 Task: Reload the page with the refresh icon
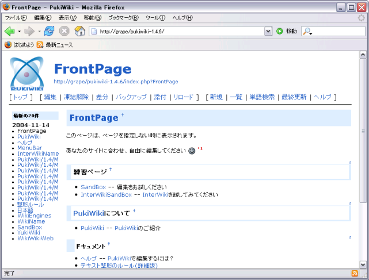pyautogui.click(x=49, y=31)
